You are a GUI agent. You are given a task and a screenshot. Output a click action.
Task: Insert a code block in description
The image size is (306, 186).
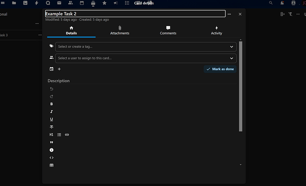tap(51, 157)
